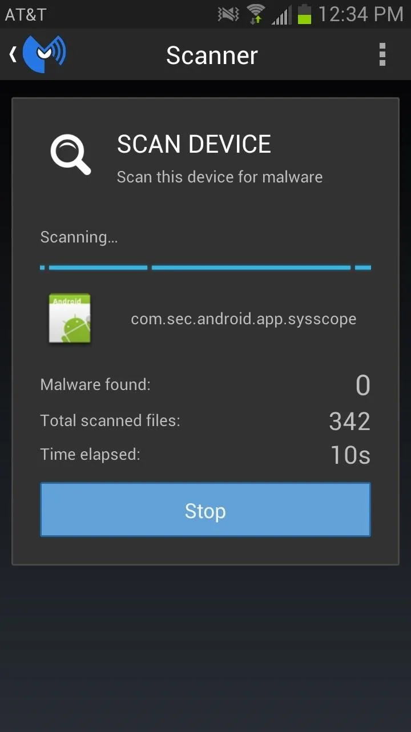
Task: Open the three-dot overflow menu
Action: click(382, 55)
